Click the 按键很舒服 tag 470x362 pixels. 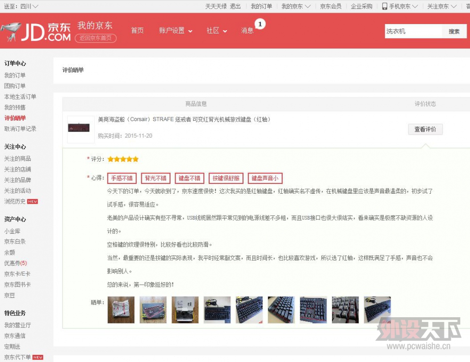(226, 178)
